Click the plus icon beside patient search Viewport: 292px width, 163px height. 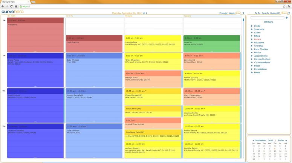pos(287,18)
